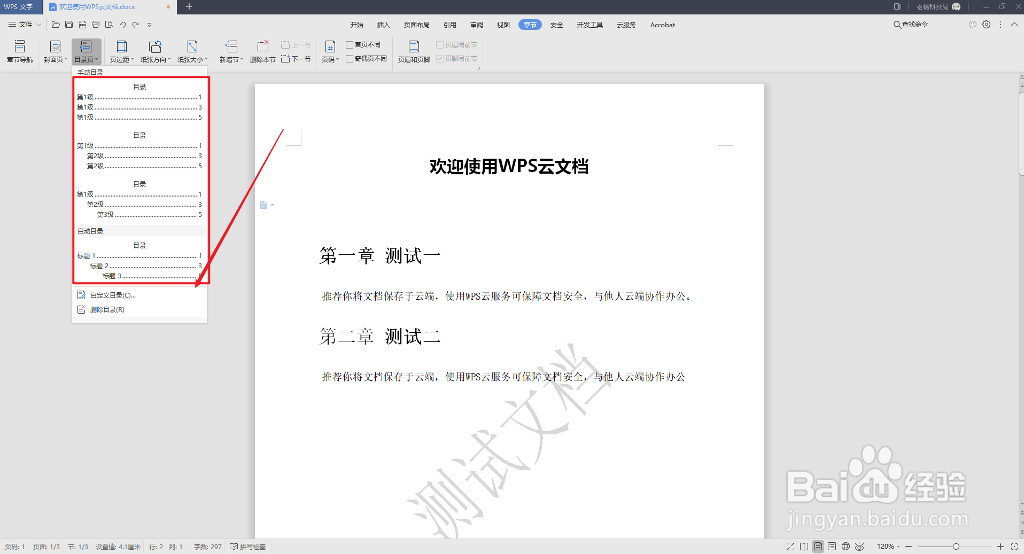Image resolution: width=1024 pixels, height=554 pixels.
Task: Select the first 手动目录 manual TOC style
Action: [x=139, y=102]
